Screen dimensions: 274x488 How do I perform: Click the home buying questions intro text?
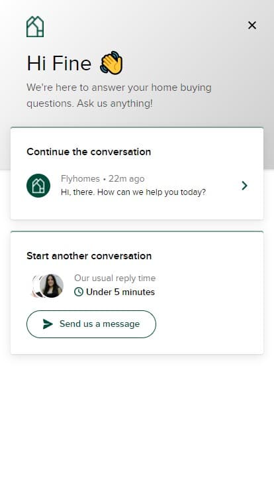[x=119, y=95]
